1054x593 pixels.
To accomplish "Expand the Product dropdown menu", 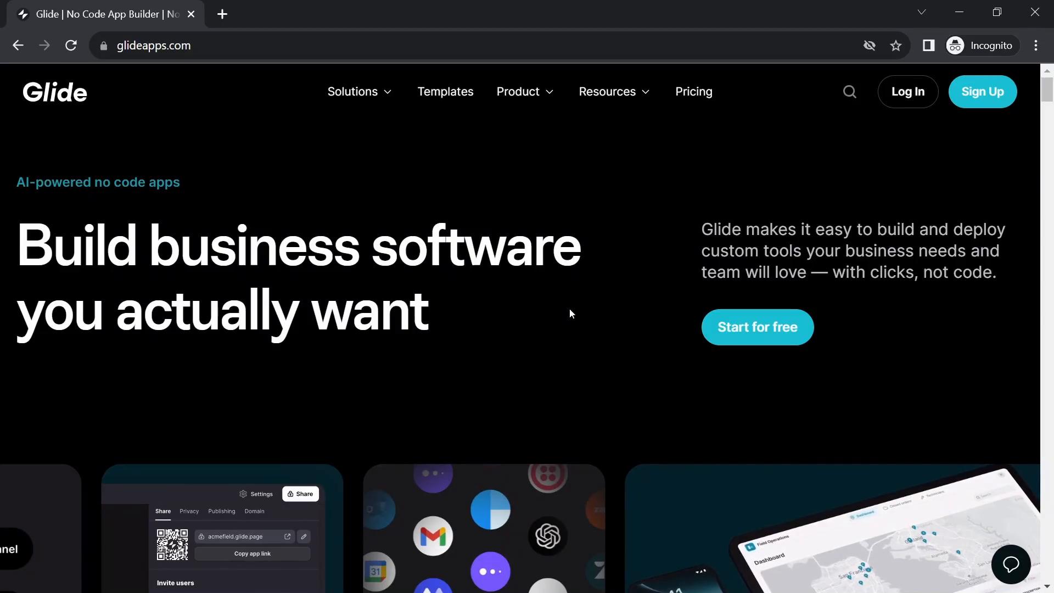I will tap(525, 91).
